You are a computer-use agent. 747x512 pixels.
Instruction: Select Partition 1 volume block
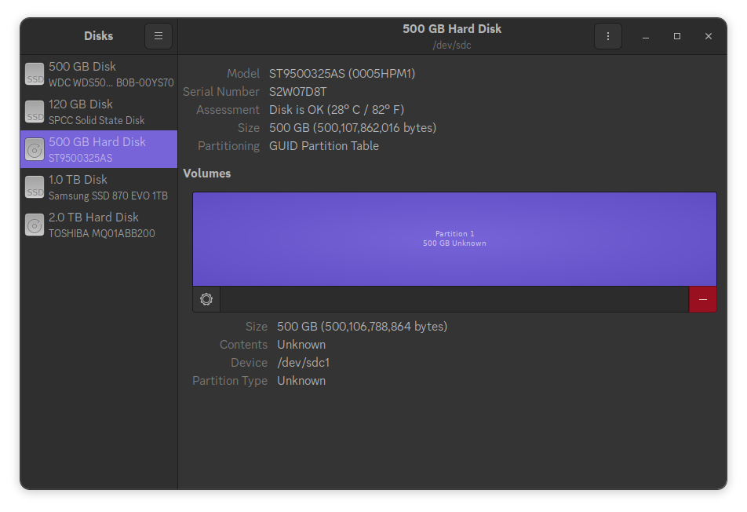(454, 239)
